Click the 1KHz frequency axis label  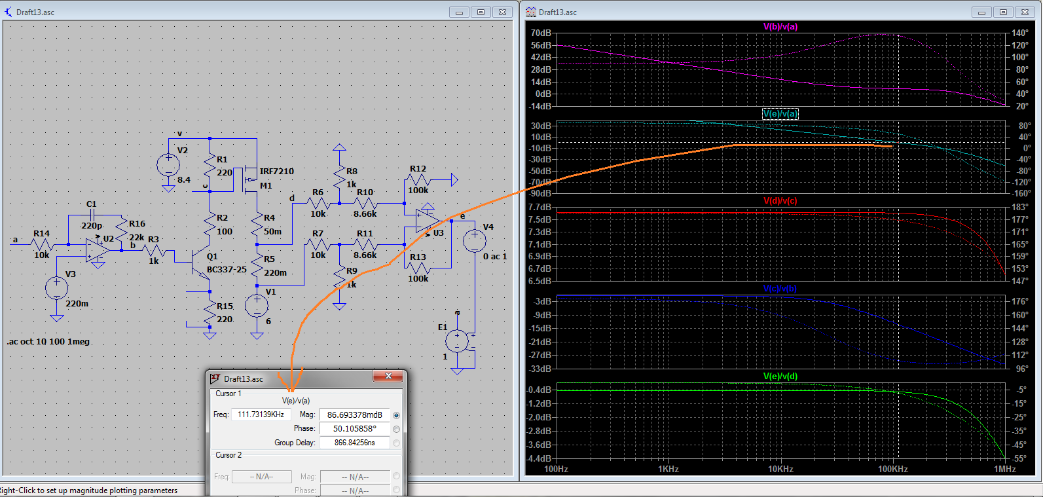668,469
